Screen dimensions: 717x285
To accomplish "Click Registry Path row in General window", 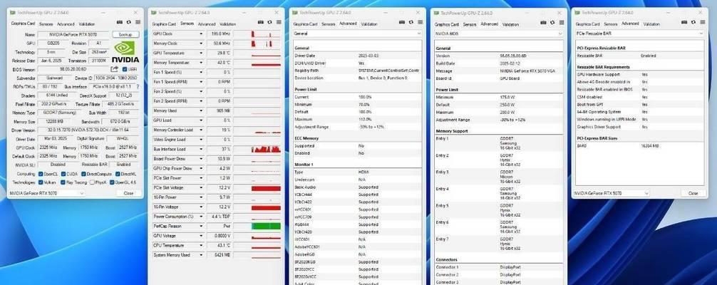I will 357,71.
